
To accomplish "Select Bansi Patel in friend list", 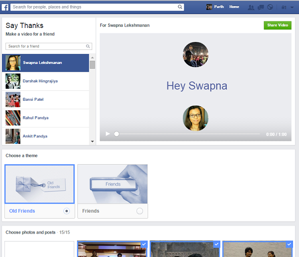I will click(x=45, y=99).
